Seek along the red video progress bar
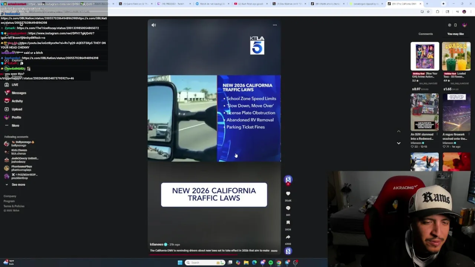 tap(214, 255)
